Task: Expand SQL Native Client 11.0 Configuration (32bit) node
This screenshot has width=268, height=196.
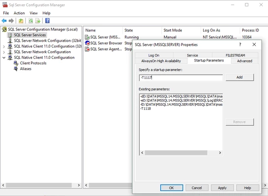Action: click(4, 47)
